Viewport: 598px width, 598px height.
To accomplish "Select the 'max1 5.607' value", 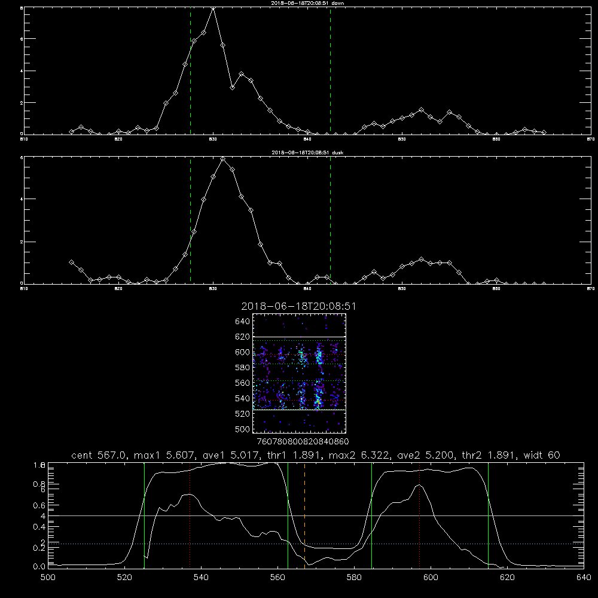I will (165, 455).
